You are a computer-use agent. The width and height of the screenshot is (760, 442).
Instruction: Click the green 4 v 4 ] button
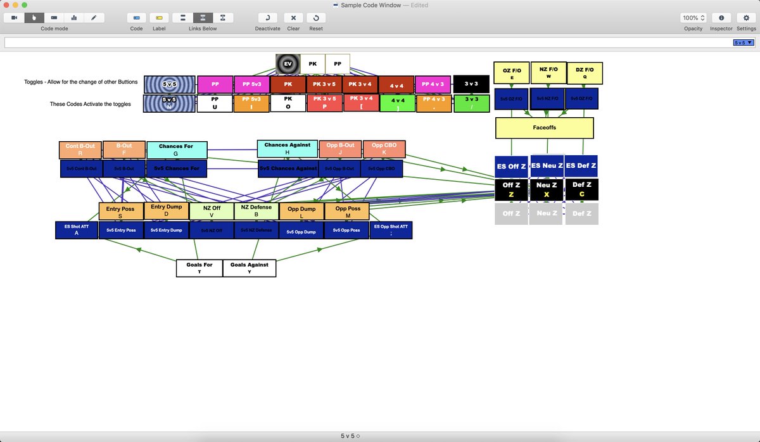coord(398,103)
